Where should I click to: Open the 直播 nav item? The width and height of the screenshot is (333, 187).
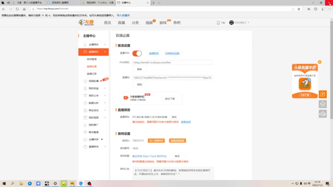coord(121,23)
